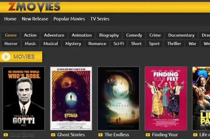View War genre movies
Image resolution: width=210 pixels, height=139 pixels.
(x=192, y=43)
